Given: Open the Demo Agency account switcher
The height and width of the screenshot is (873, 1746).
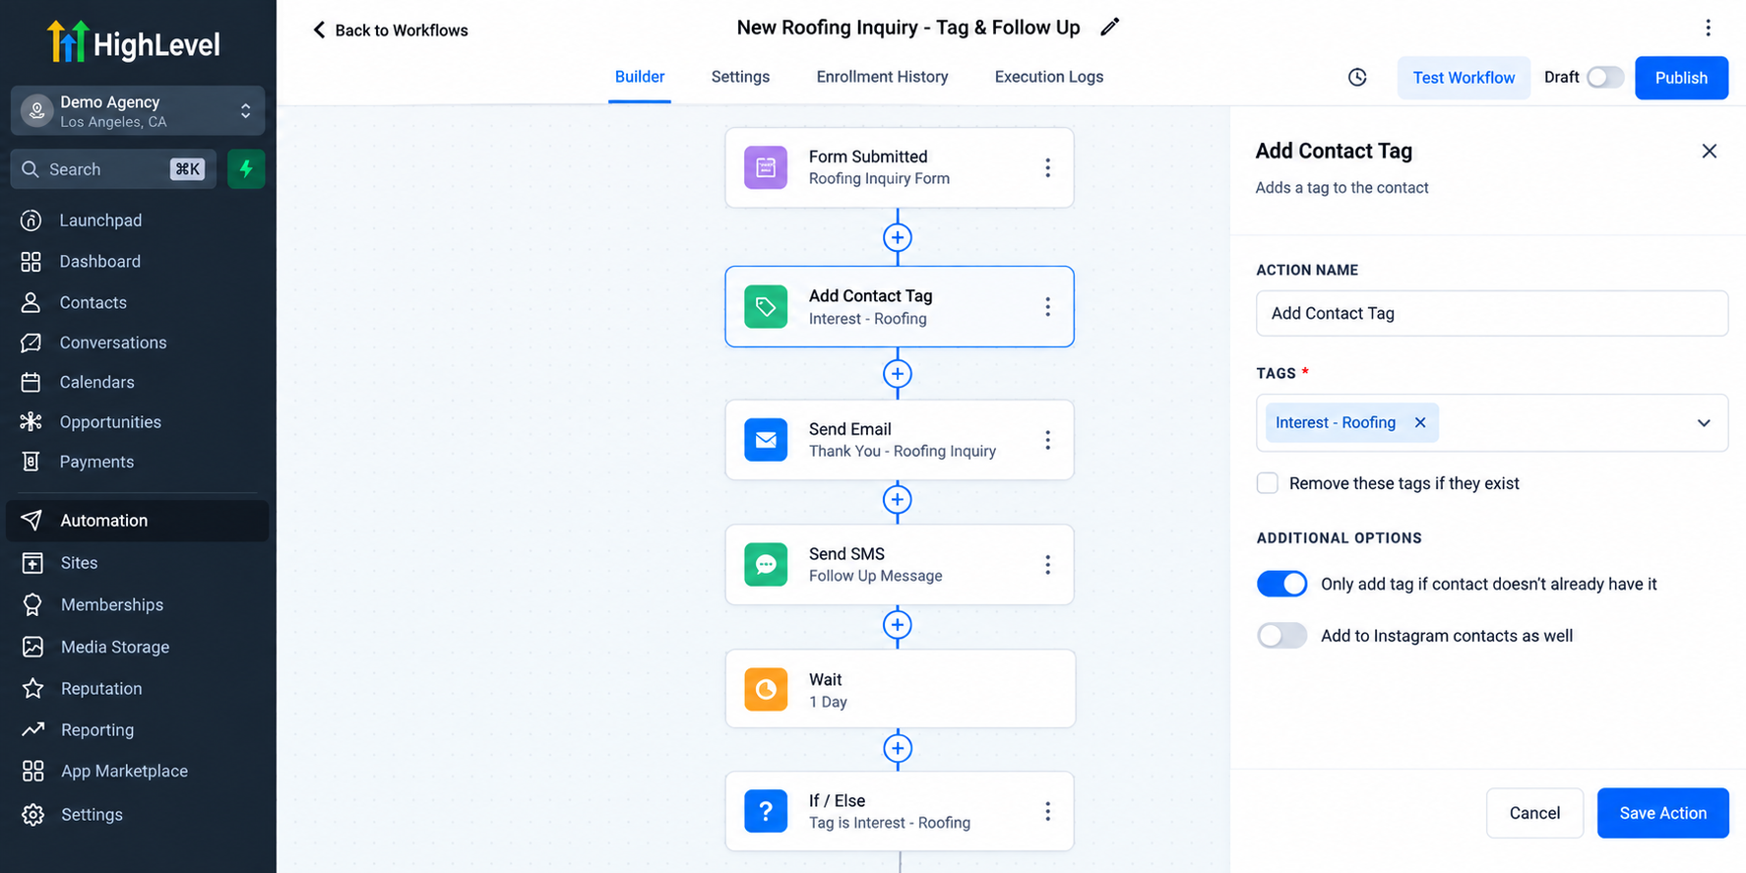Looking at the screenshot, I should (138, 111).
